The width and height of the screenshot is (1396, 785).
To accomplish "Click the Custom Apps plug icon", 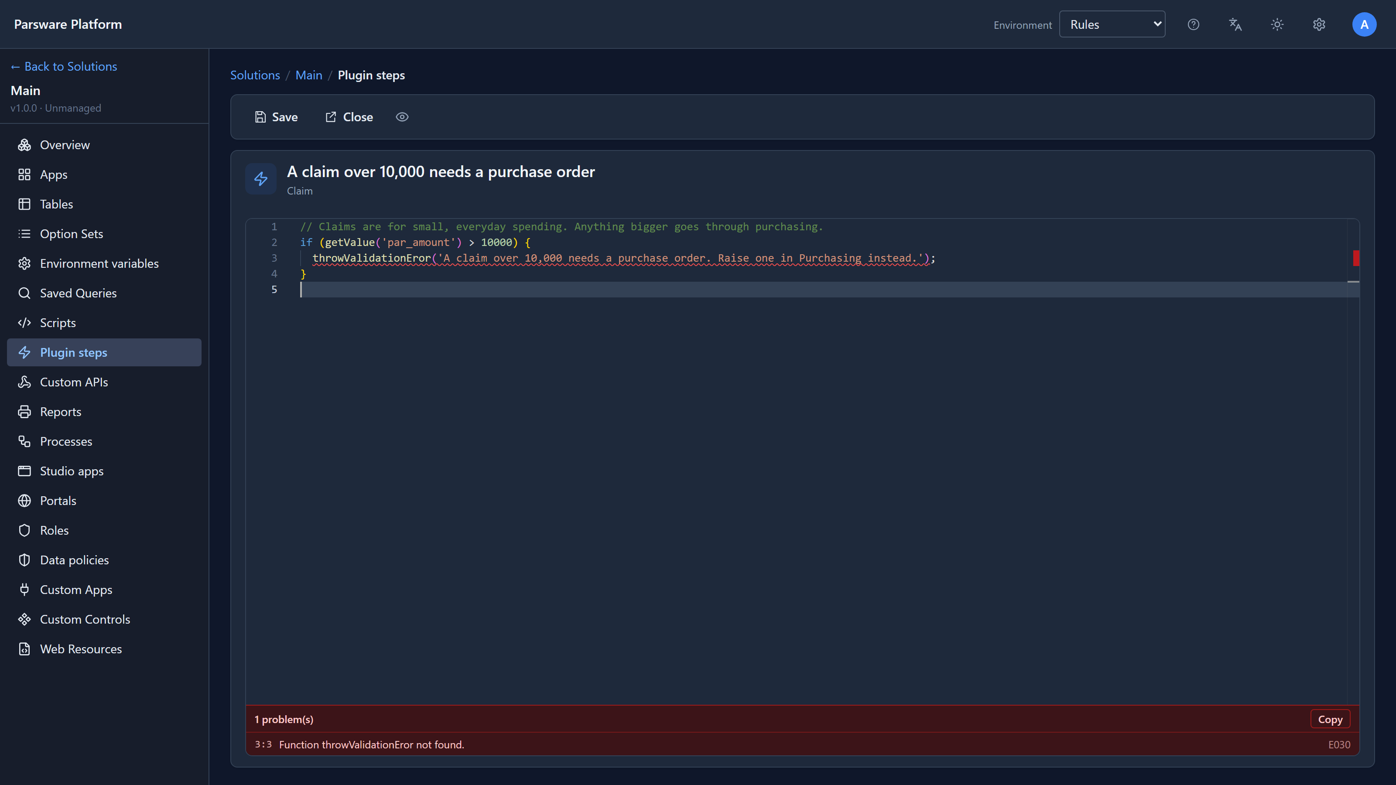I will pos(24,590).
